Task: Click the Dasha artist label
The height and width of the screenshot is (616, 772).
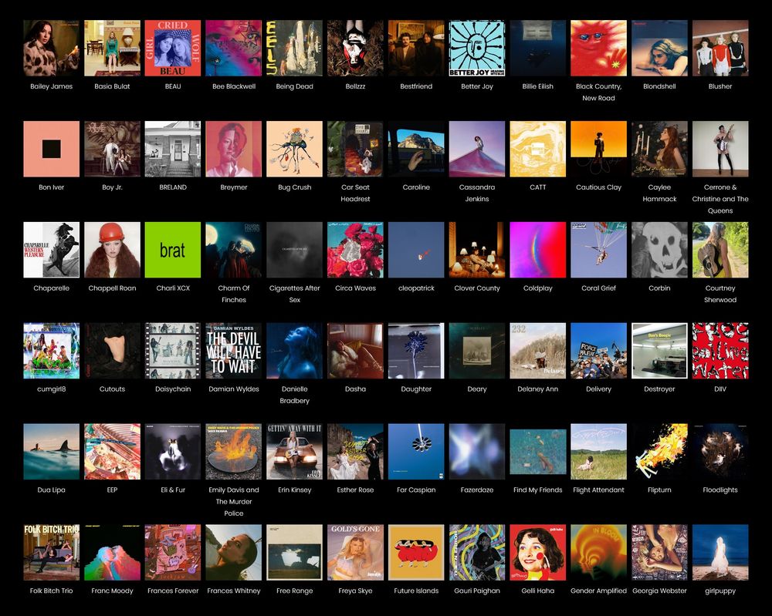Action: click(x=355, y=389)
